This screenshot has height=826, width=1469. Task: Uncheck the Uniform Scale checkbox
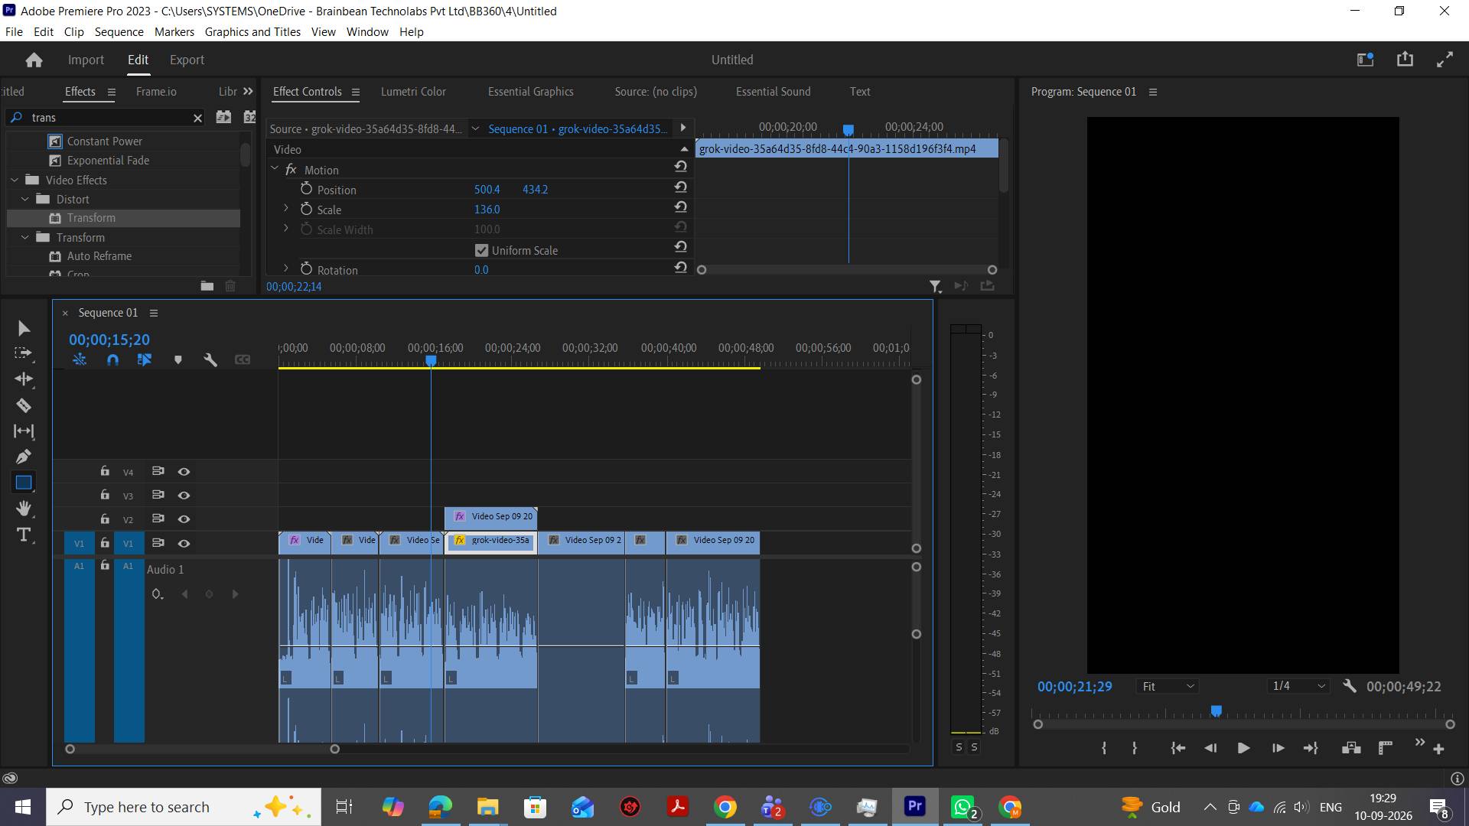tap(481, 250)
